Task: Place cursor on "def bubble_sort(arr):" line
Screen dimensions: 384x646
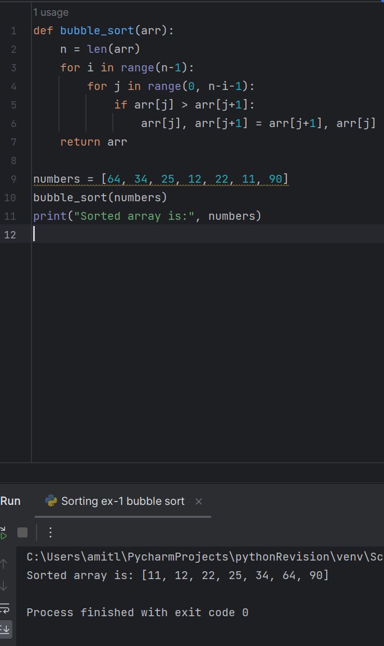Action: click(x=104, y=31)
